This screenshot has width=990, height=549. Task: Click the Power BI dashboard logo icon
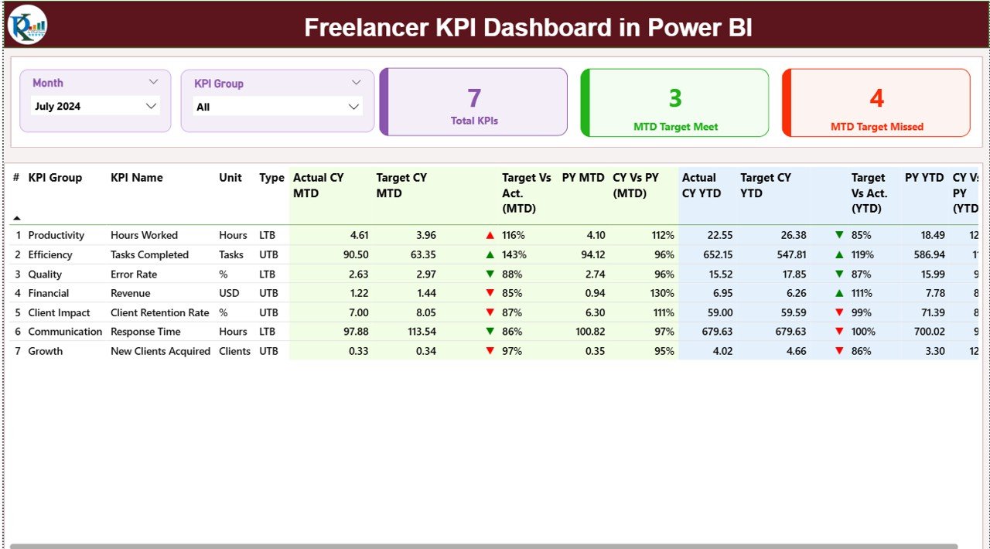pyautogui.click(x=28, y=25)
